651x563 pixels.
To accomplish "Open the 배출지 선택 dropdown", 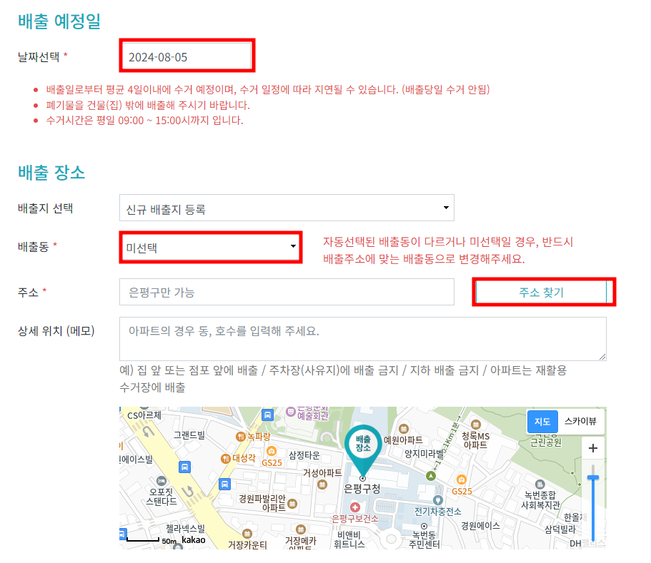I will pos(287,208).
